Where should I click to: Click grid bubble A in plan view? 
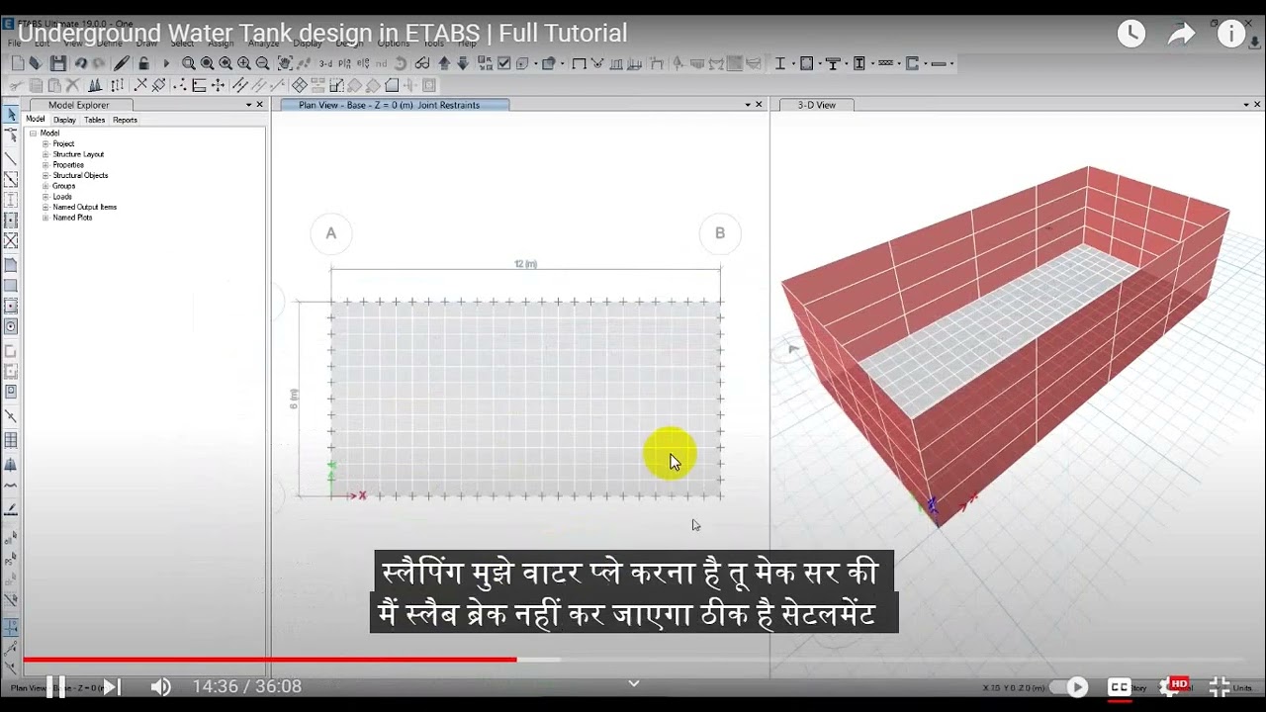click(331, 233)
